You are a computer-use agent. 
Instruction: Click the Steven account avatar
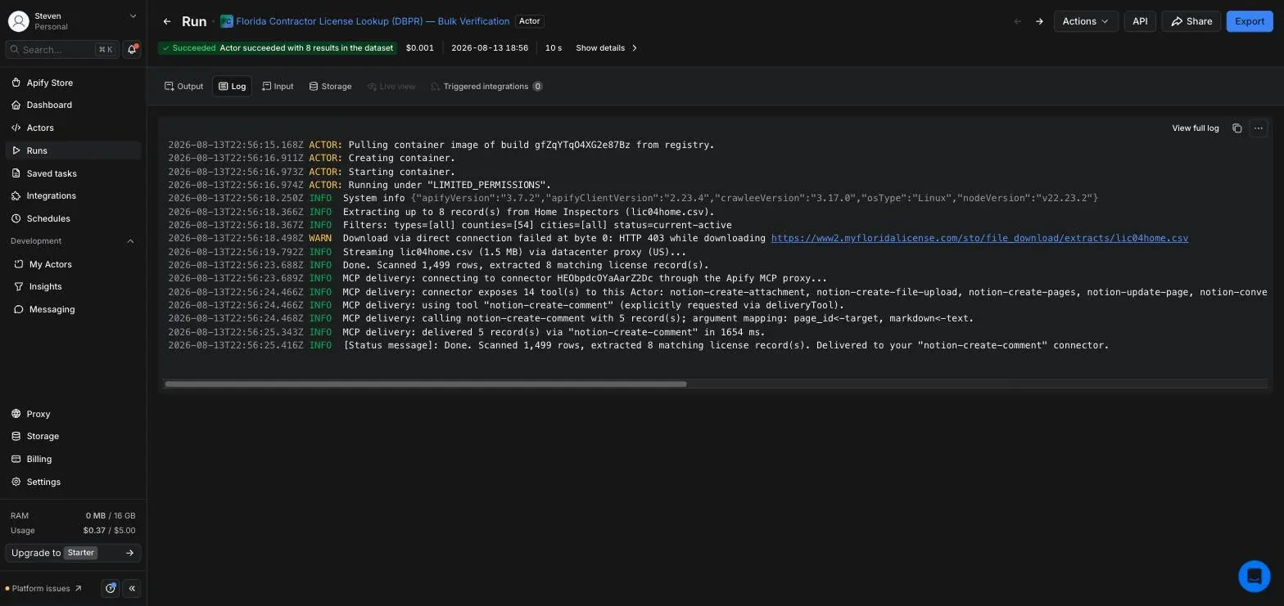[18, 21]
